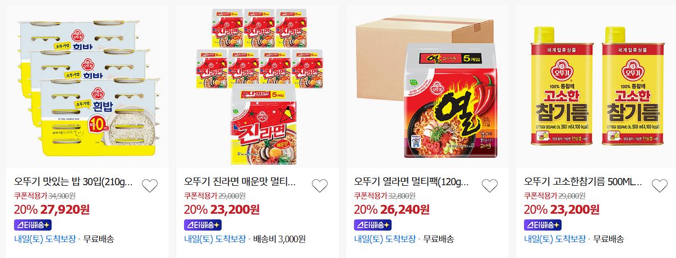This screenshot has height=258, width=676.
Task: Click 내일(토) 도착보장 under the 참기름 item
Action: tap(555, 239)
